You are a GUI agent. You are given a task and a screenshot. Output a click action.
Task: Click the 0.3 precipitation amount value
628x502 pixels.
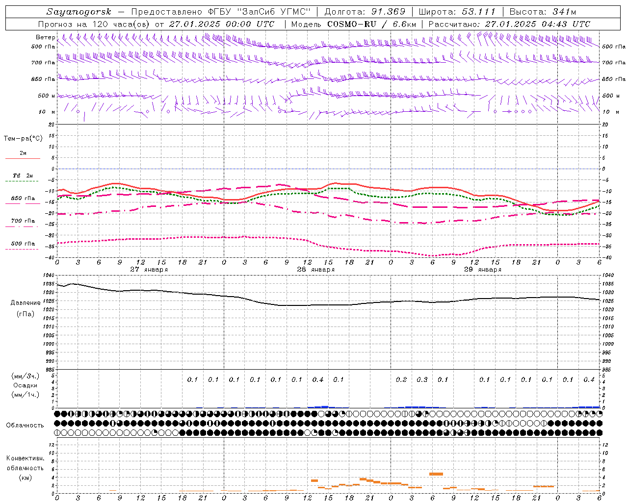click(422, 380)
